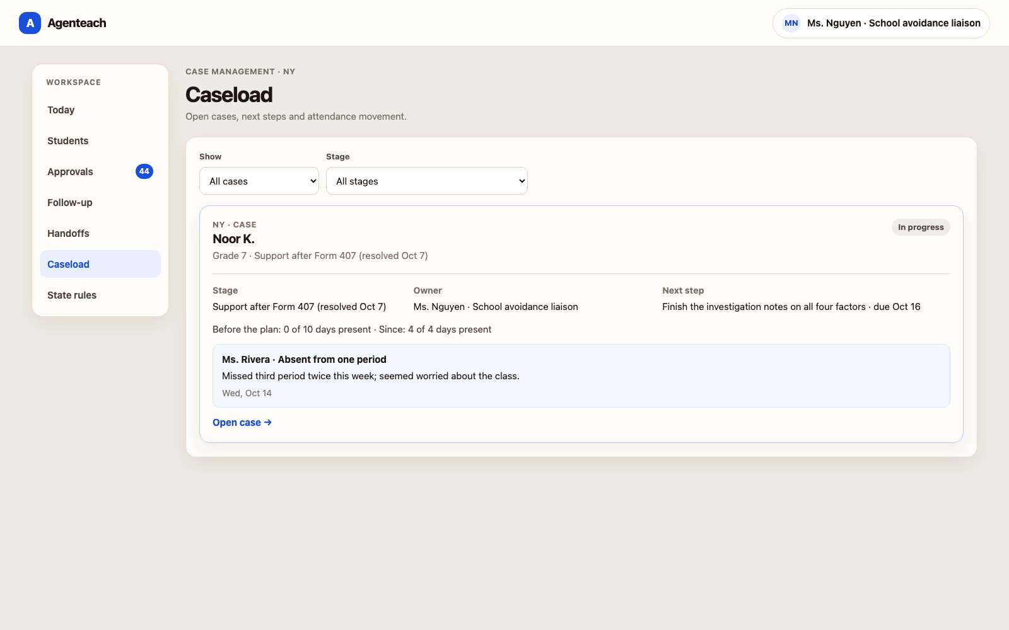Click the Noor K. case name

coord(233,239)
